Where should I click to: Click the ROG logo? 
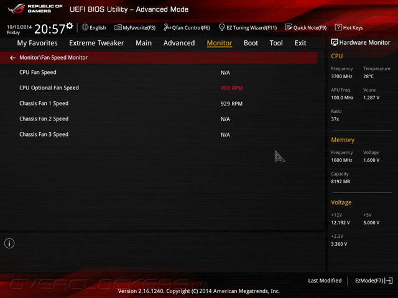tap(16, 9)
